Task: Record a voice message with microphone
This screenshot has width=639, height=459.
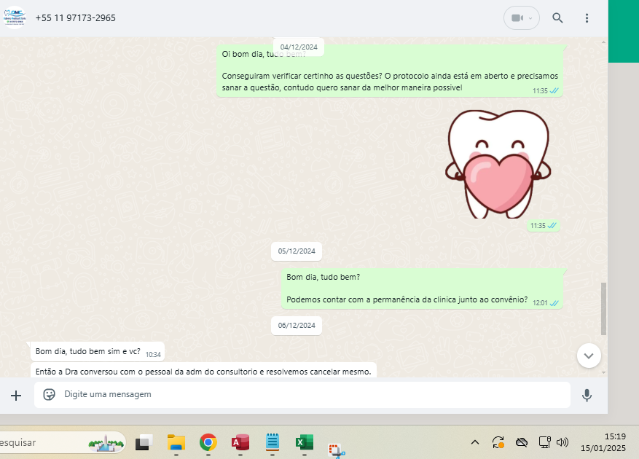Action: 587,395
